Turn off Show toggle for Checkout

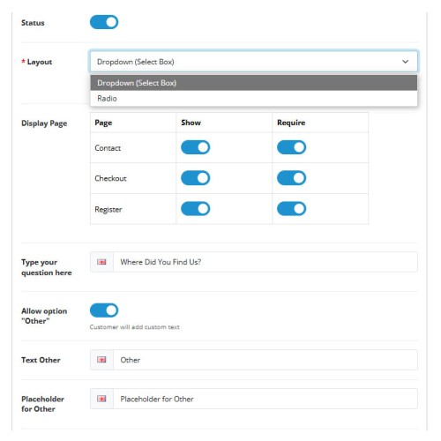point(195,178)
